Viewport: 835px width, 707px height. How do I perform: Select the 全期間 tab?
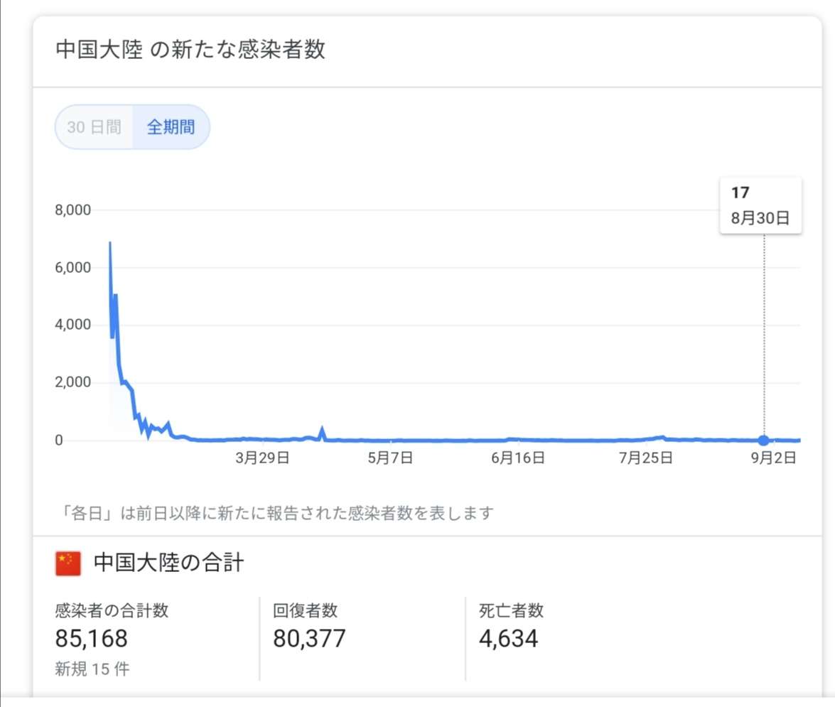coord(171,126)
